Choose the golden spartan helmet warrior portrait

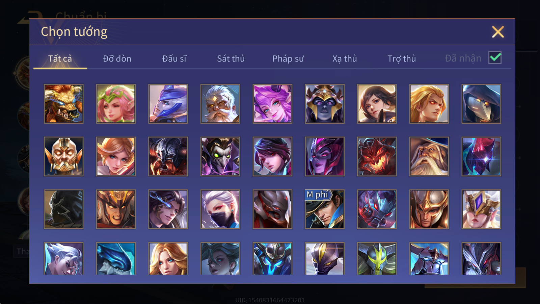click(429, 209)
